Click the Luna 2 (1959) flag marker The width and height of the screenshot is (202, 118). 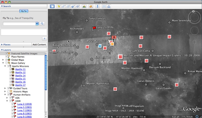pos(94,29)
